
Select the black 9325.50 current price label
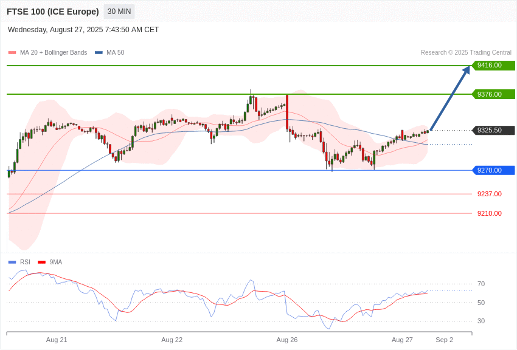pos(493,130)
